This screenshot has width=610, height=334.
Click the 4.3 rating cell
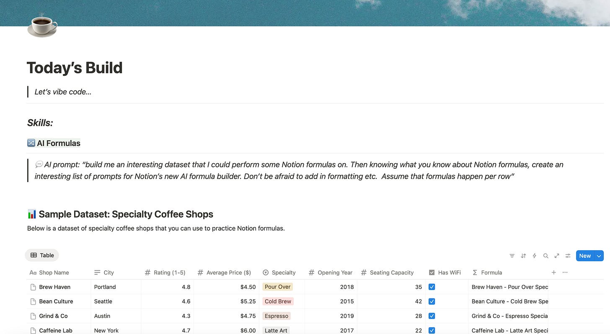pyautogui.click(x=168, y=316)
